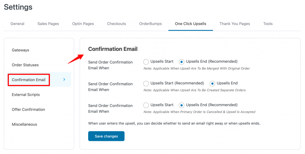Open the Optin Pages tab
The width and height of the screenshot is (305, 154).
coord(83,24)
